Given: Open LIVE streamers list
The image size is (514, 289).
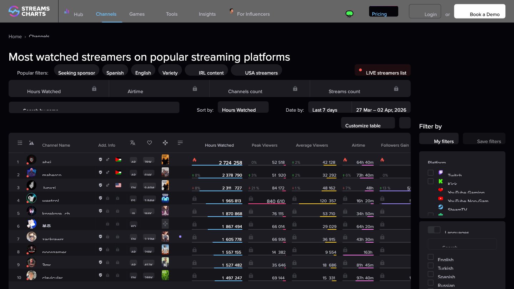Looking at the screenshot, I should point(383,70).
